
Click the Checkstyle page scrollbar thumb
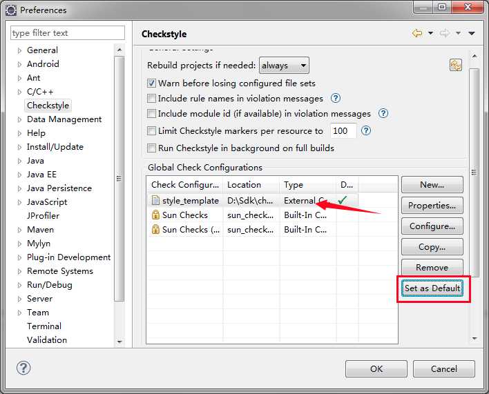(474, 173)
